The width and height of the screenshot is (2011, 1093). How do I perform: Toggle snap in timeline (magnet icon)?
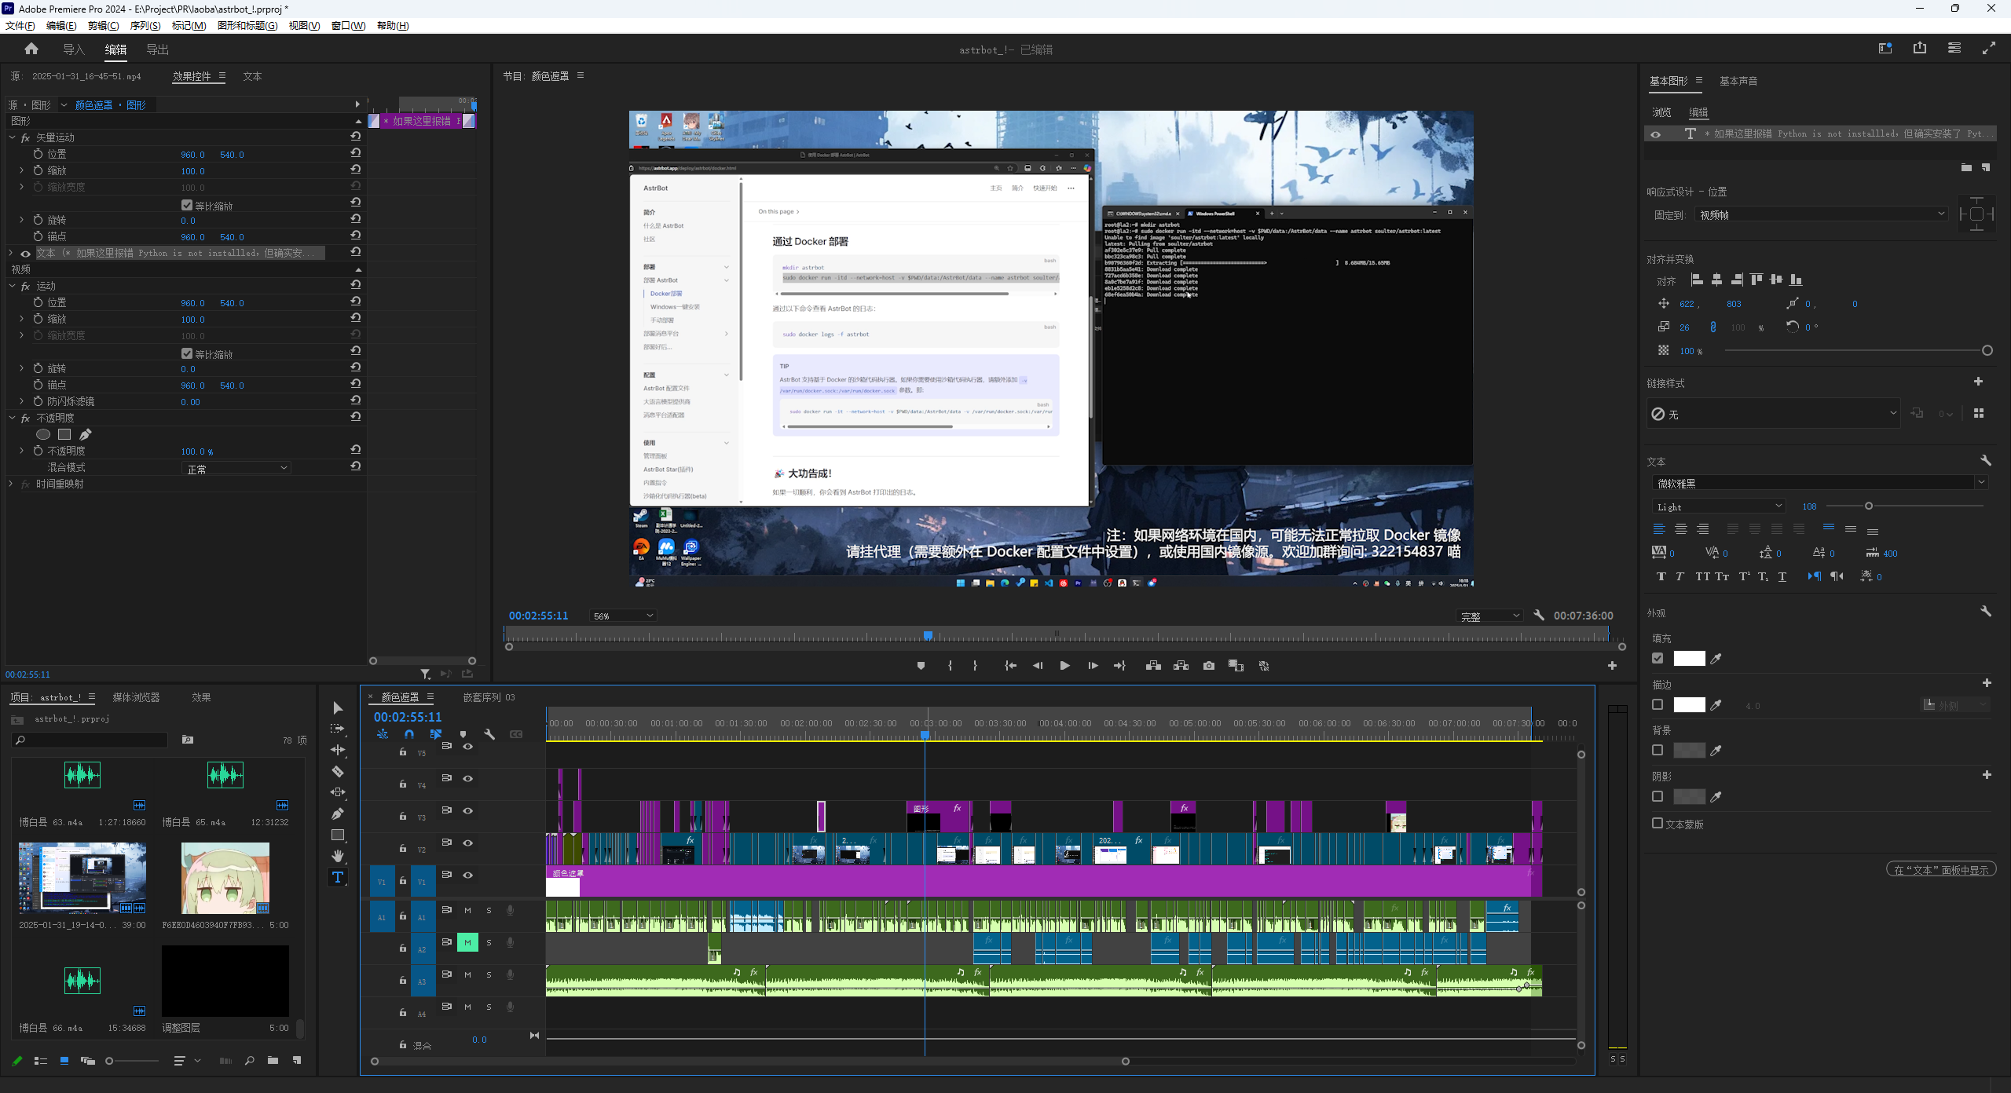pyautogui.click(x=409, y=734)
